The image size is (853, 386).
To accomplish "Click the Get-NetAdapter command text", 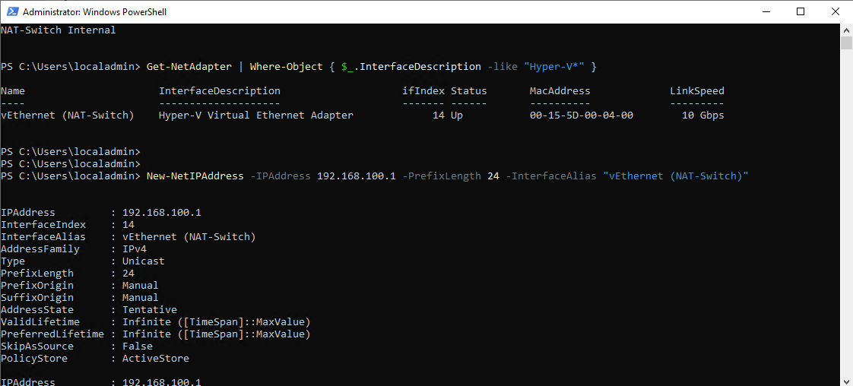I will (x=189, y=67).
